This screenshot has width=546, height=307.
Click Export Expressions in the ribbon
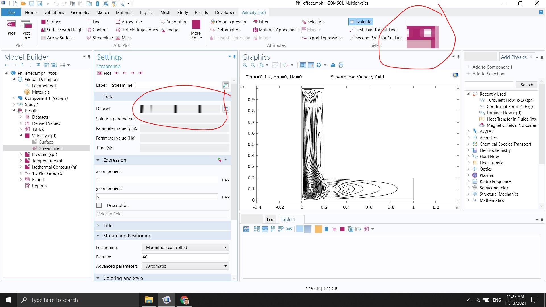322,38
